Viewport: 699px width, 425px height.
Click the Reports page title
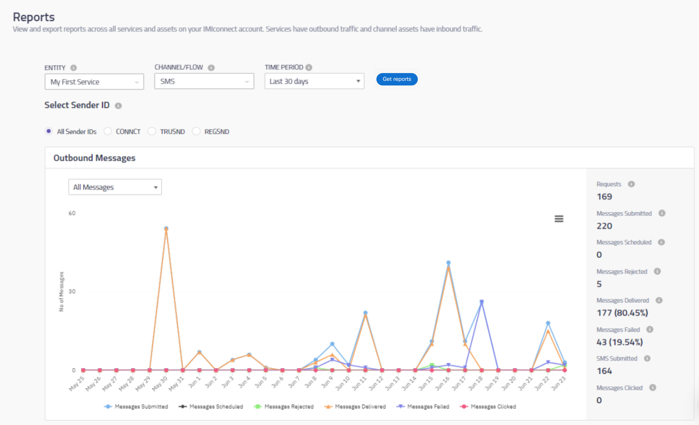click(x=34, y=17)
